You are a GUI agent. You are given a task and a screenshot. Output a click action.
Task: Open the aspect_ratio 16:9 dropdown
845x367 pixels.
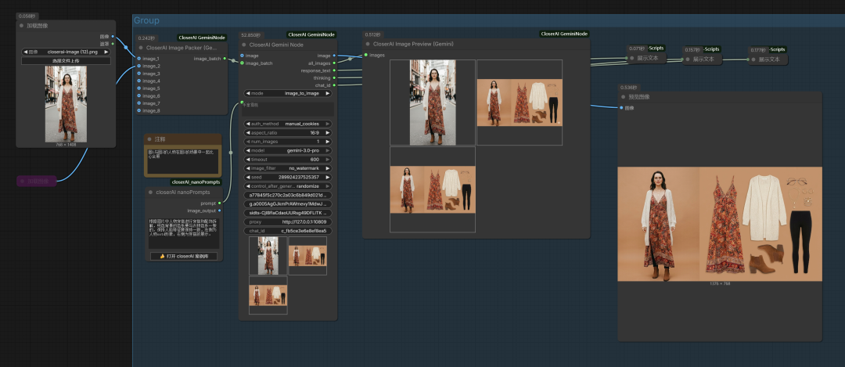coord(288,133)
